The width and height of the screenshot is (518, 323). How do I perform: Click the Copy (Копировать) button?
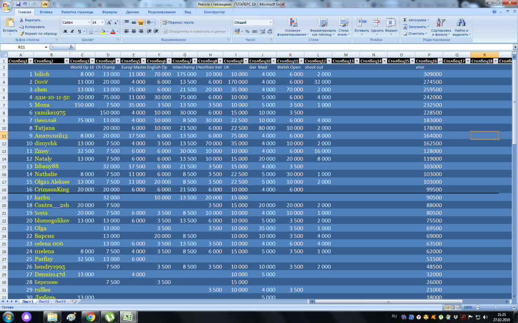31,27
